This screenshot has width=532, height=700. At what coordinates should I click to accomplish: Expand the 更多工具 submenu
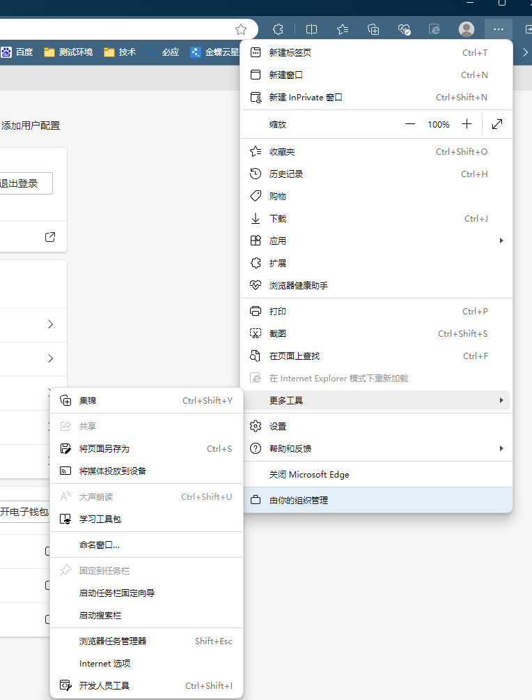tap(376, 400)
